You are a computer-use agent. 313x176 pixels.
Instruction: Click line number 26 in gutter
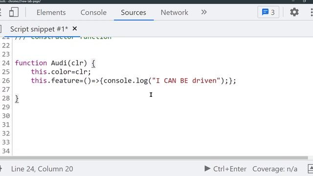6,81
